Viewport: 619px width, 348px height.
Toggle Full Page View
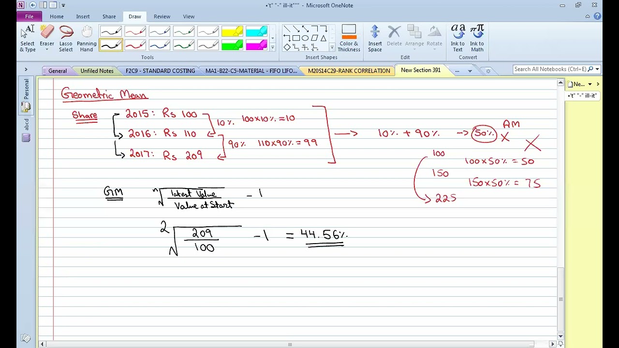click(53, 5)
